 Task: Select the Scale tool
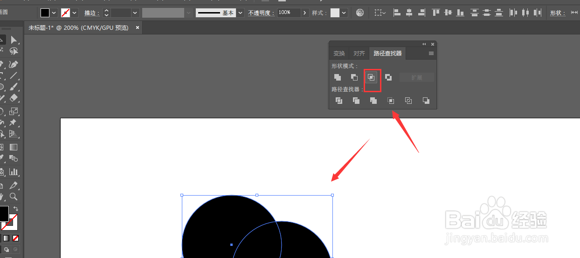[14, 111]
